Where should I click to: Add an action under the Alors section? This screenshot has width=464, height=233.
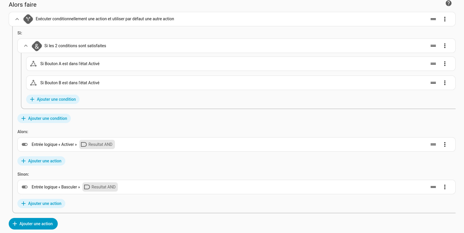pyautogui.click(x=41, y=161)
